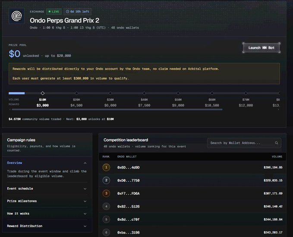The width and height of the screenshot is (293, 237).
Task: Click the volume $243,203.17
Action: click(273, 232)
